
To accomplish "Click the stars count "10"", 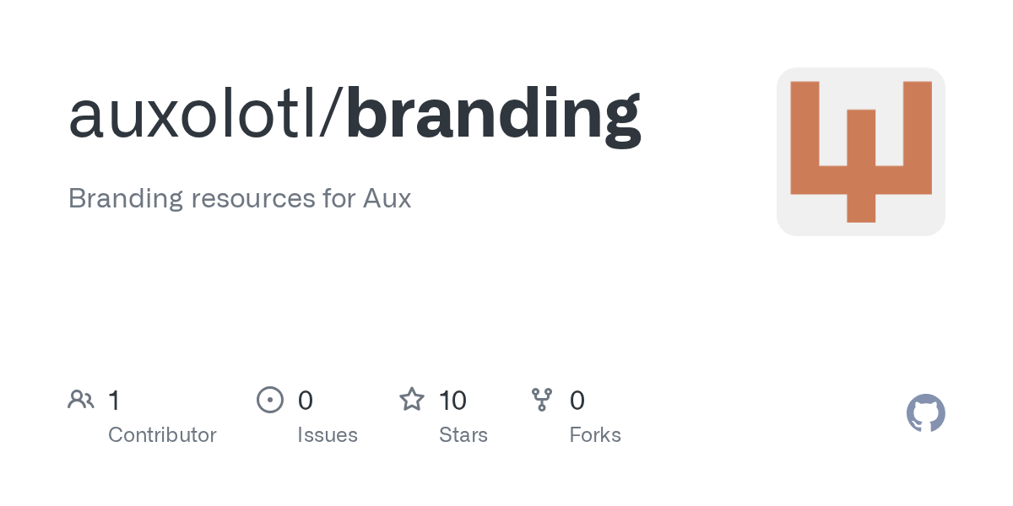I will click(453, 400).
